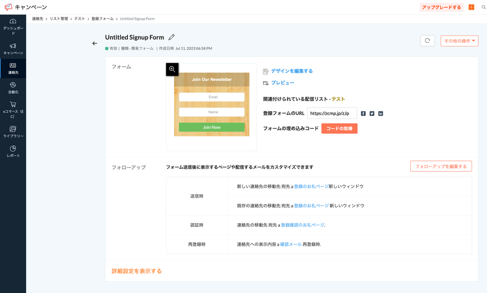Open ダッシュボード in the sidebar
487x293 pixels.
point(13,26)
